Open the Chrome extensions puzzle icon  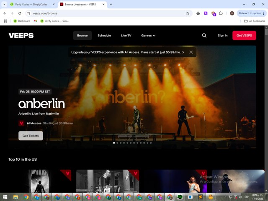click(221, 13)
